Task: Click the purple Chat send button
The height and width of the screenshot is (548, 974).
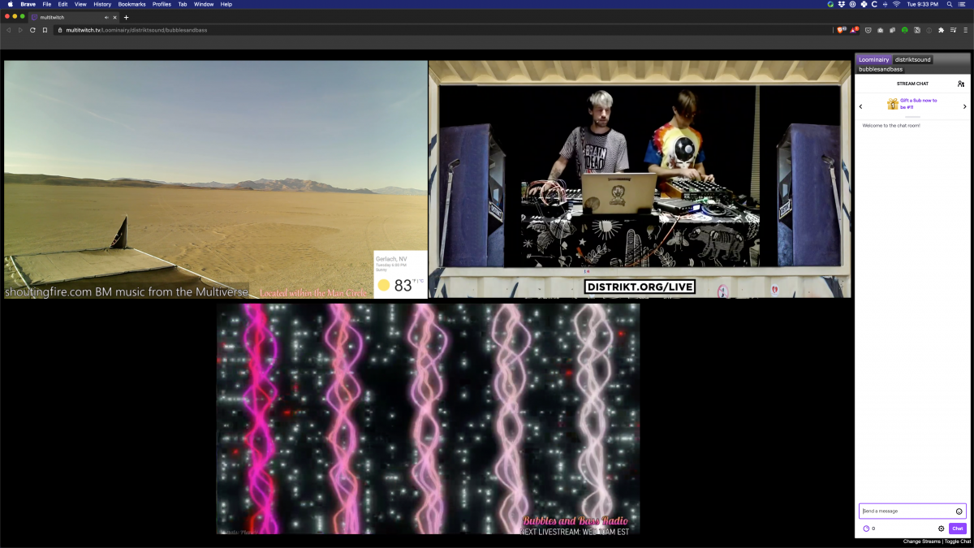Action: [x=958, y=529]
